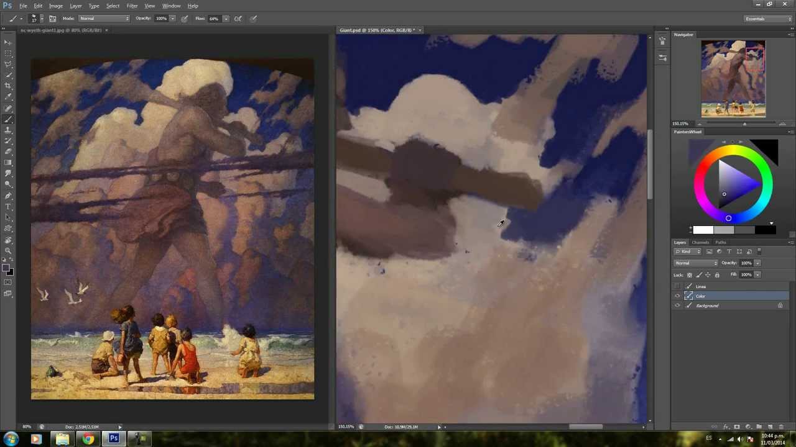Open the Image menu
The image size is (796, 447).
tap(56, 6)
